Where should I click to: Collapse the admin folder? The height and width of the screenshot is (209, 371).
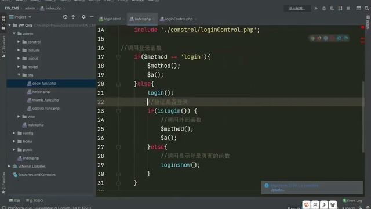(x=14, y=34)
